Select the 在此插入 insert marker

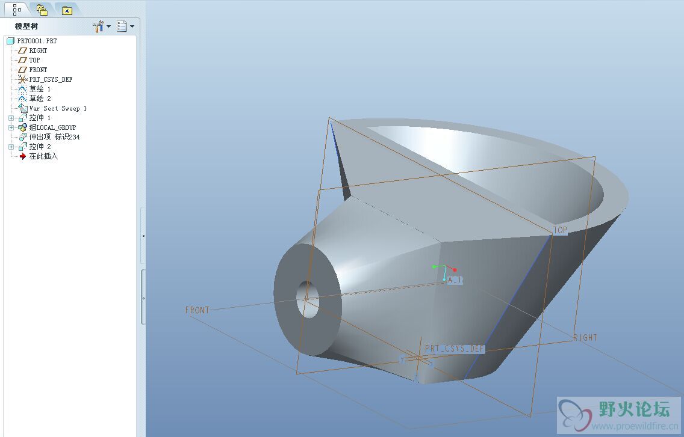click(x=43, y=156)
